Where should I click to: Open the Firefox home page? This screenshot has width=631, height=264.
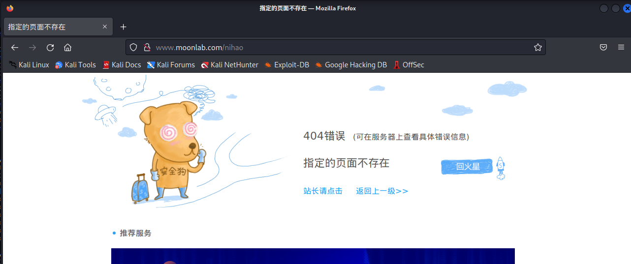[x=68, y=48]
